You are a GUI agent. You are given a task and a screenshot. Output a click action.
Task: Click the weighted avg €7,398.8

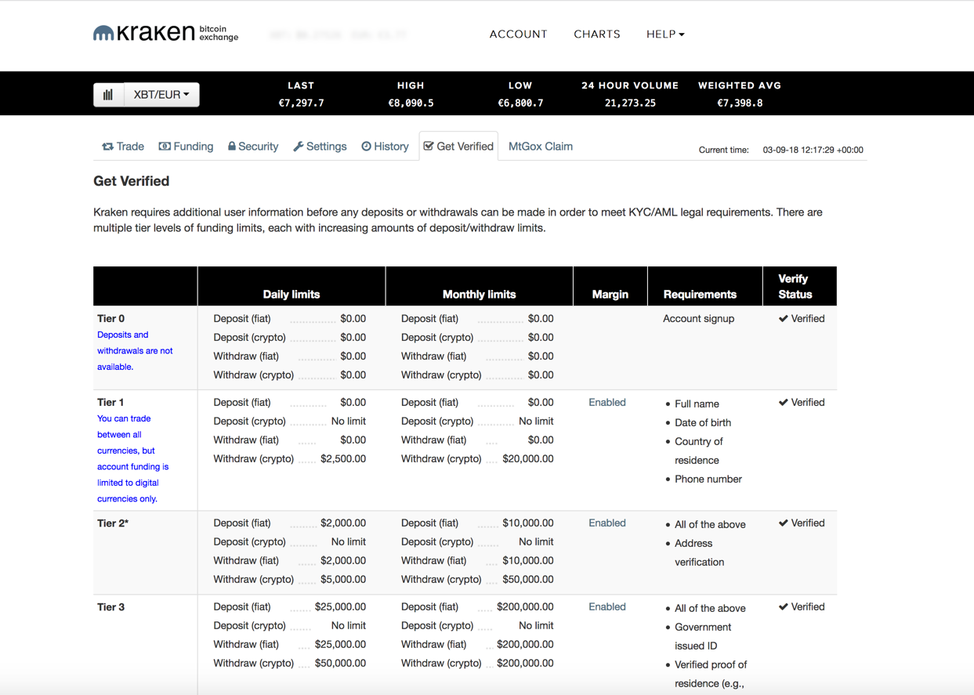point(740,103)
